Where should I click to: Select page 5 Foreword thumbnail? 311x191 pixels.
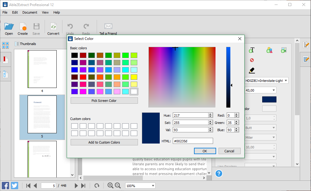42,115
